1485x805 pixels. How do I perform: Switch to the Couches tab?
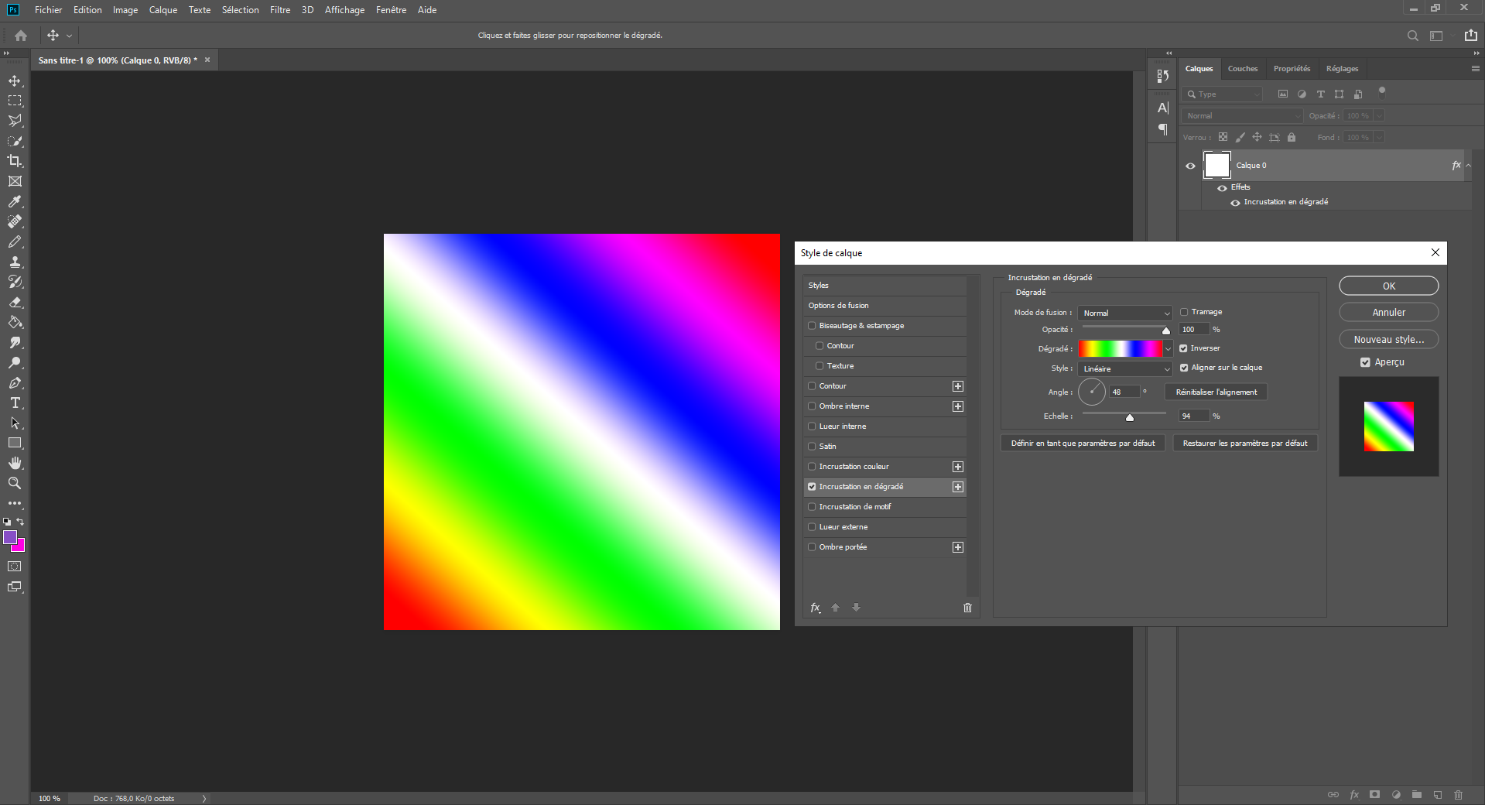[x=1243, y=69]
